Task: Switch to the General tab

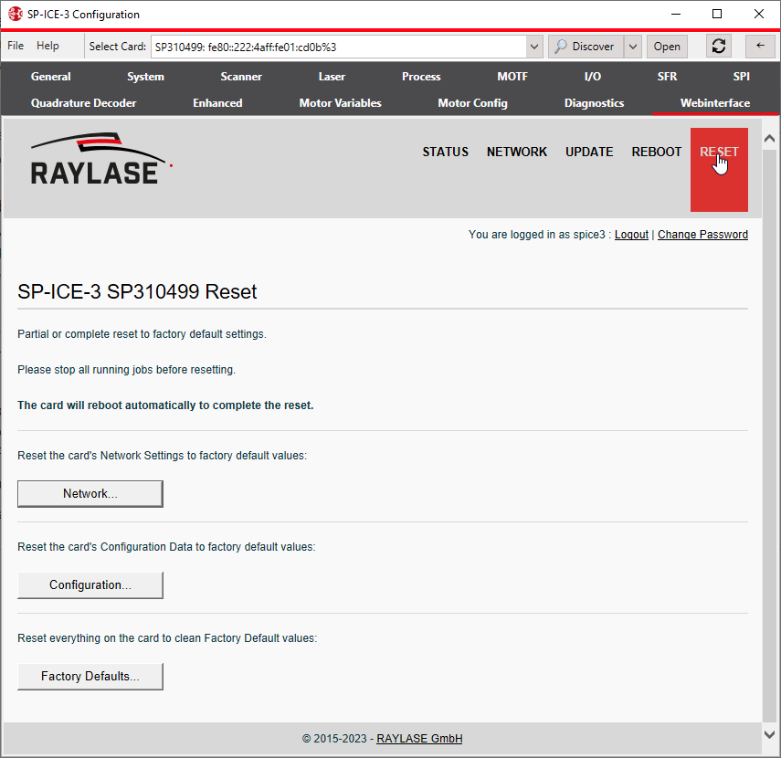Action: pyautogui.click(x=51, y=76)
